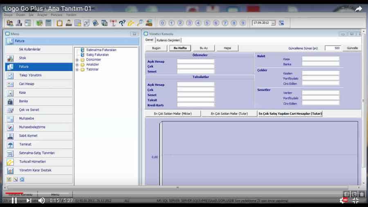Select Talep Yönetimi in the side menu

click(39, 75)
